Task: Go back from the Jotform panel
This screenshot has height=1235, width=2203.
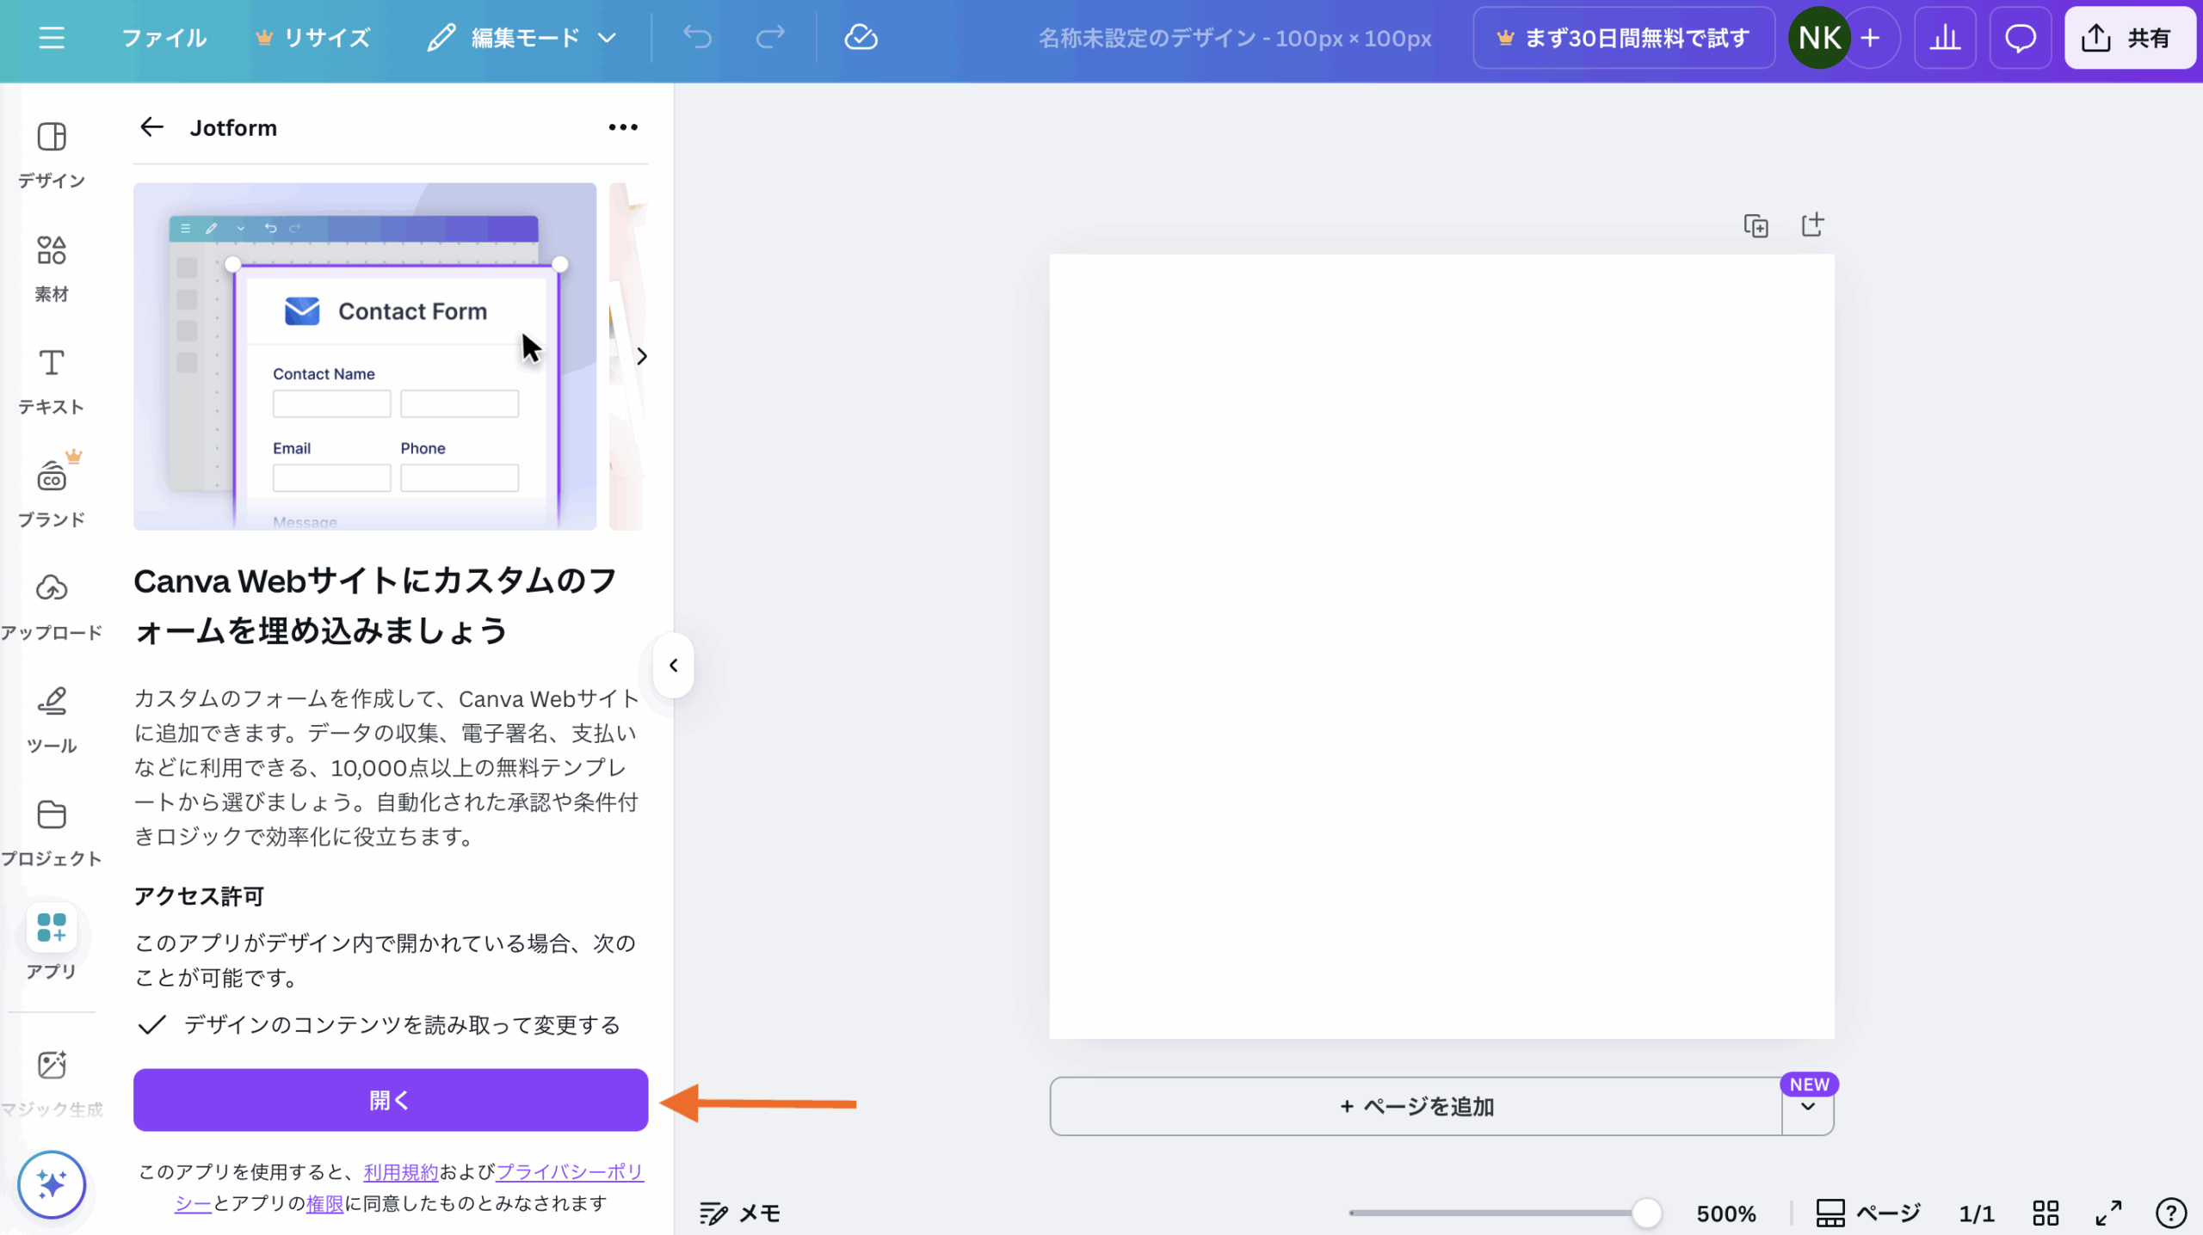Action: [x=151, y=127]
